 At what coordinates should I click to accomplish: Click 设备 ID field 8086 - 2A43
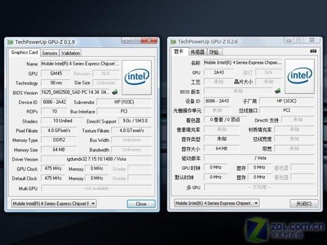pos(217,101)
